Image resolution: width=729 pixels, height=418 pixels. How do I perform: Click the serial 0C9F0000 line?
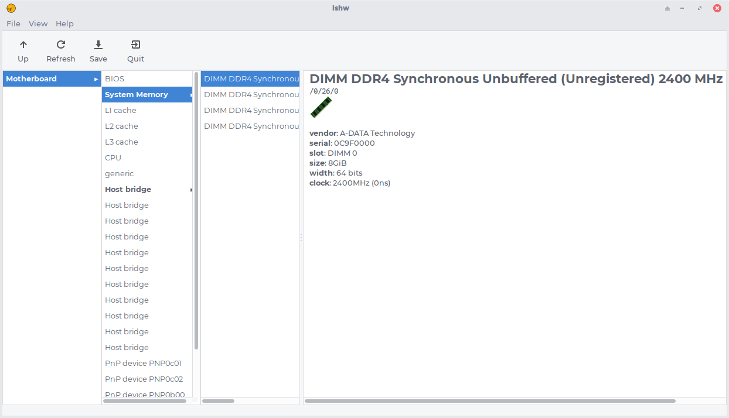tap(342, 143)
